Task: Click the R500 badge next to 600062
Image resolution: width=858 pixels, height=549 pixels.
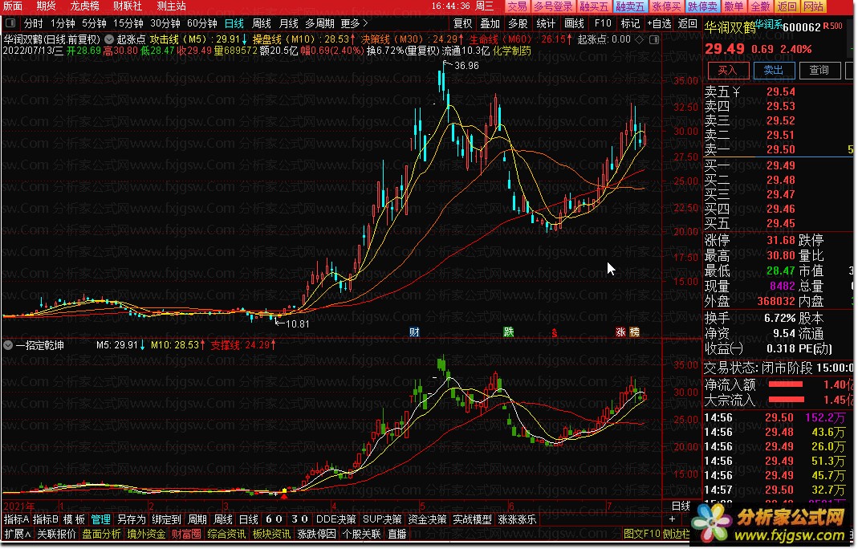Action: click(x=833, y=26)
